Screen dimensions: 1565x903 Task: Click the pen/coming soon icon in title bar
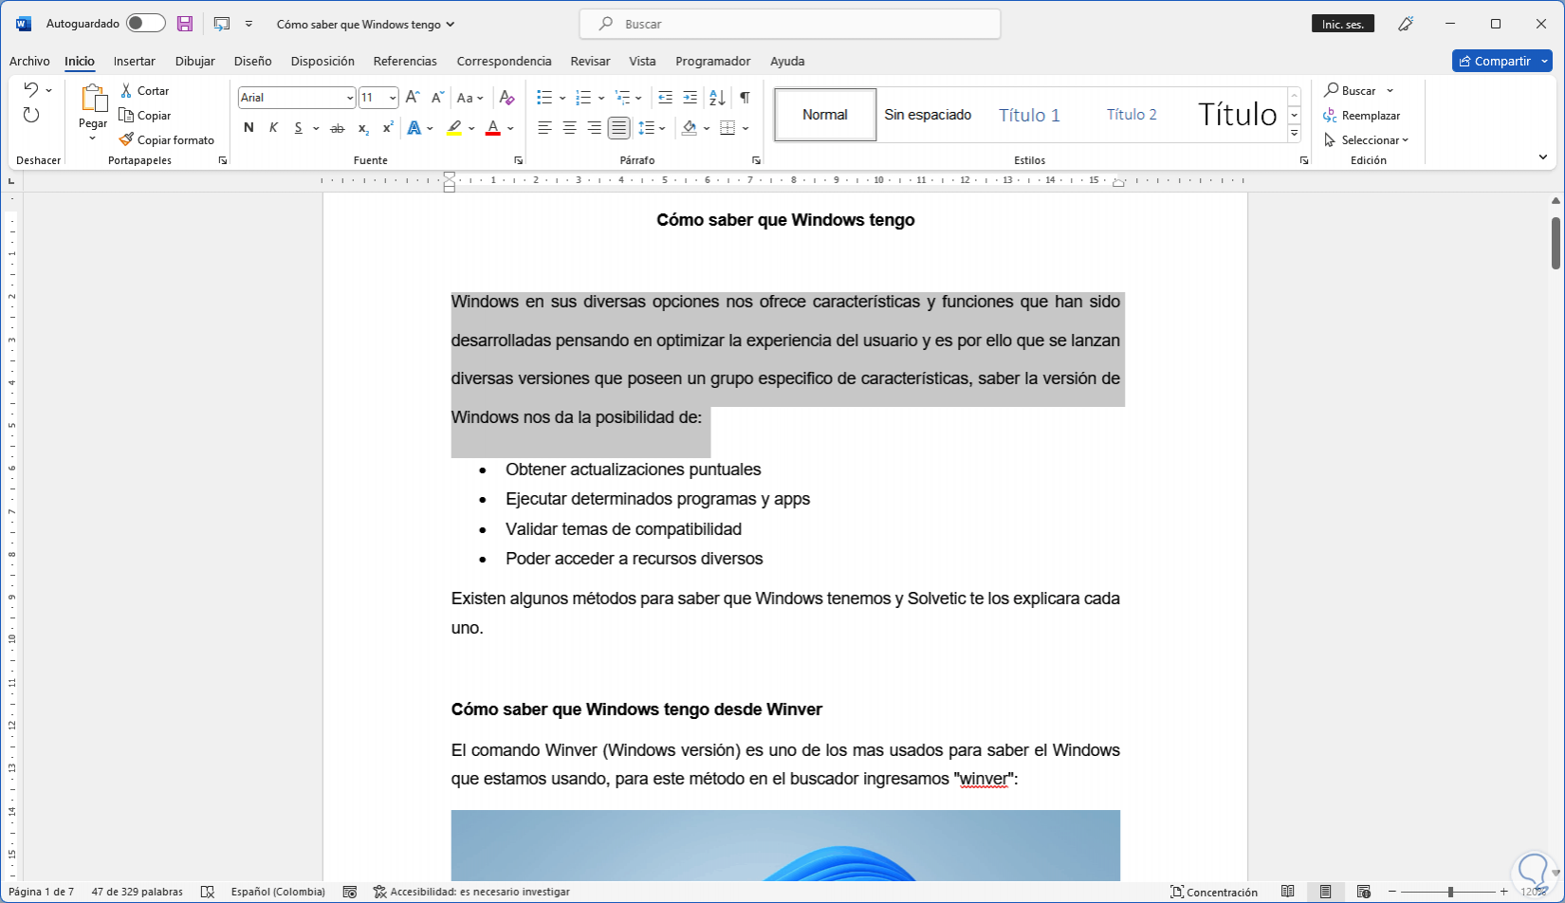pos(1406,24)
